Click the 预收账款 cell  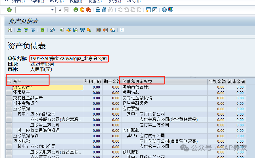pyautogui.click(x=165, y=152)
